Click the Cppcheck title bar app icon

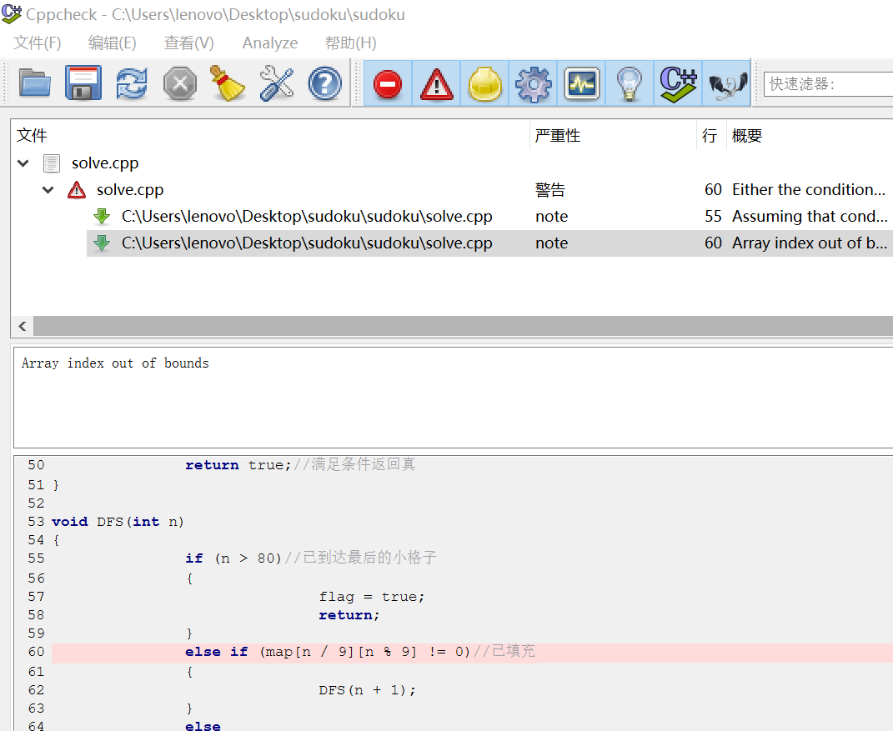click(x=12, y=13)
